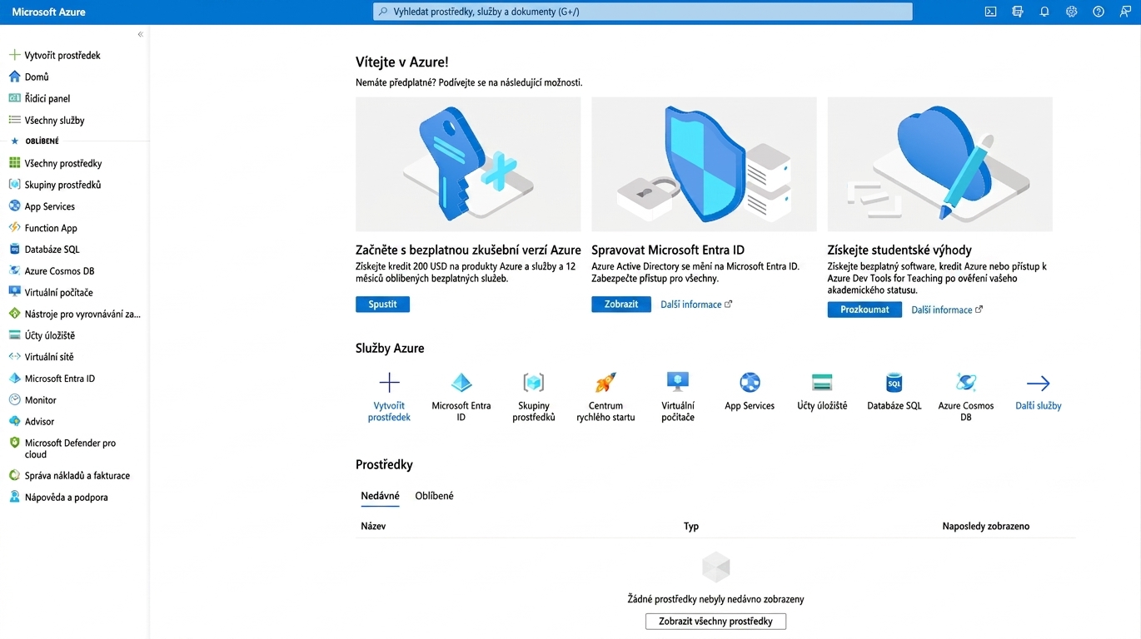Open portal settings gear icon

click(x=1071, y=12)
